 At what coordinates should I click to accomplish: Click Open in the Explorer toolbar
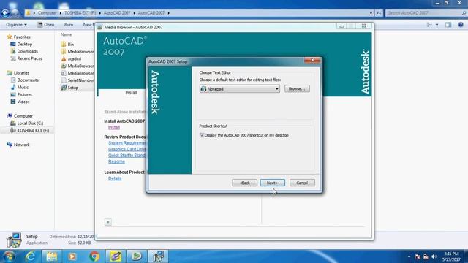[x=46, y=25]
